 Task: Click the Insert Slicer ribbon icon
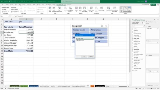pyautogui.click(x=50, y=9)
